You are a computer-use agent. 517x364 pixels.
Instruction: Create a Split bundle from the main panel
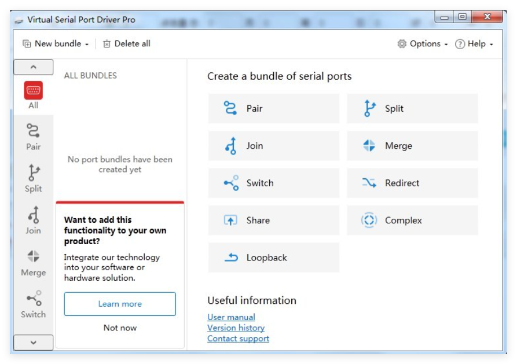pos(412,108)
